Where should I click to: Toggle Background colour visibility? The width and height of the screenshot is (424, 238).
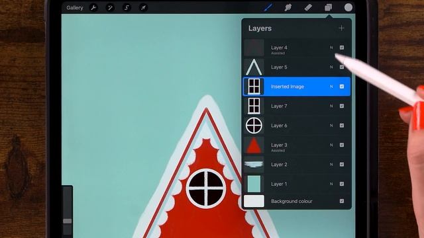(x=342, y=201)
